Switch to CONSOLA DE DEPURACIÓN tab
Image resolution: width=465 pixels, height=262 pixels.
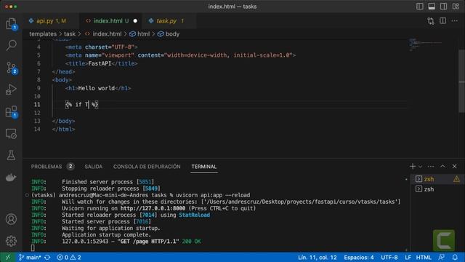tap(147, 167)
